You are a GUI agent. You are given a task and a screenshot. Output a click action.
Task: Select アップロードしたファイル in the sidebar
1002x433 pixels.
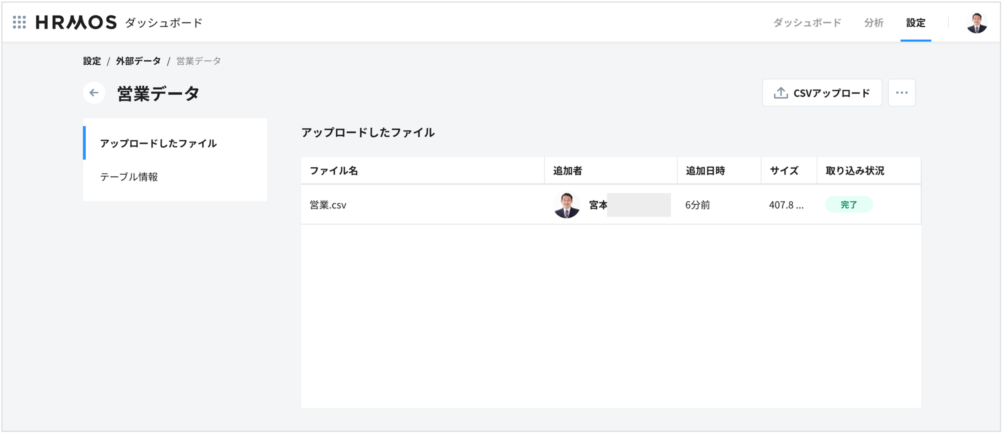[x=159, y=143]
